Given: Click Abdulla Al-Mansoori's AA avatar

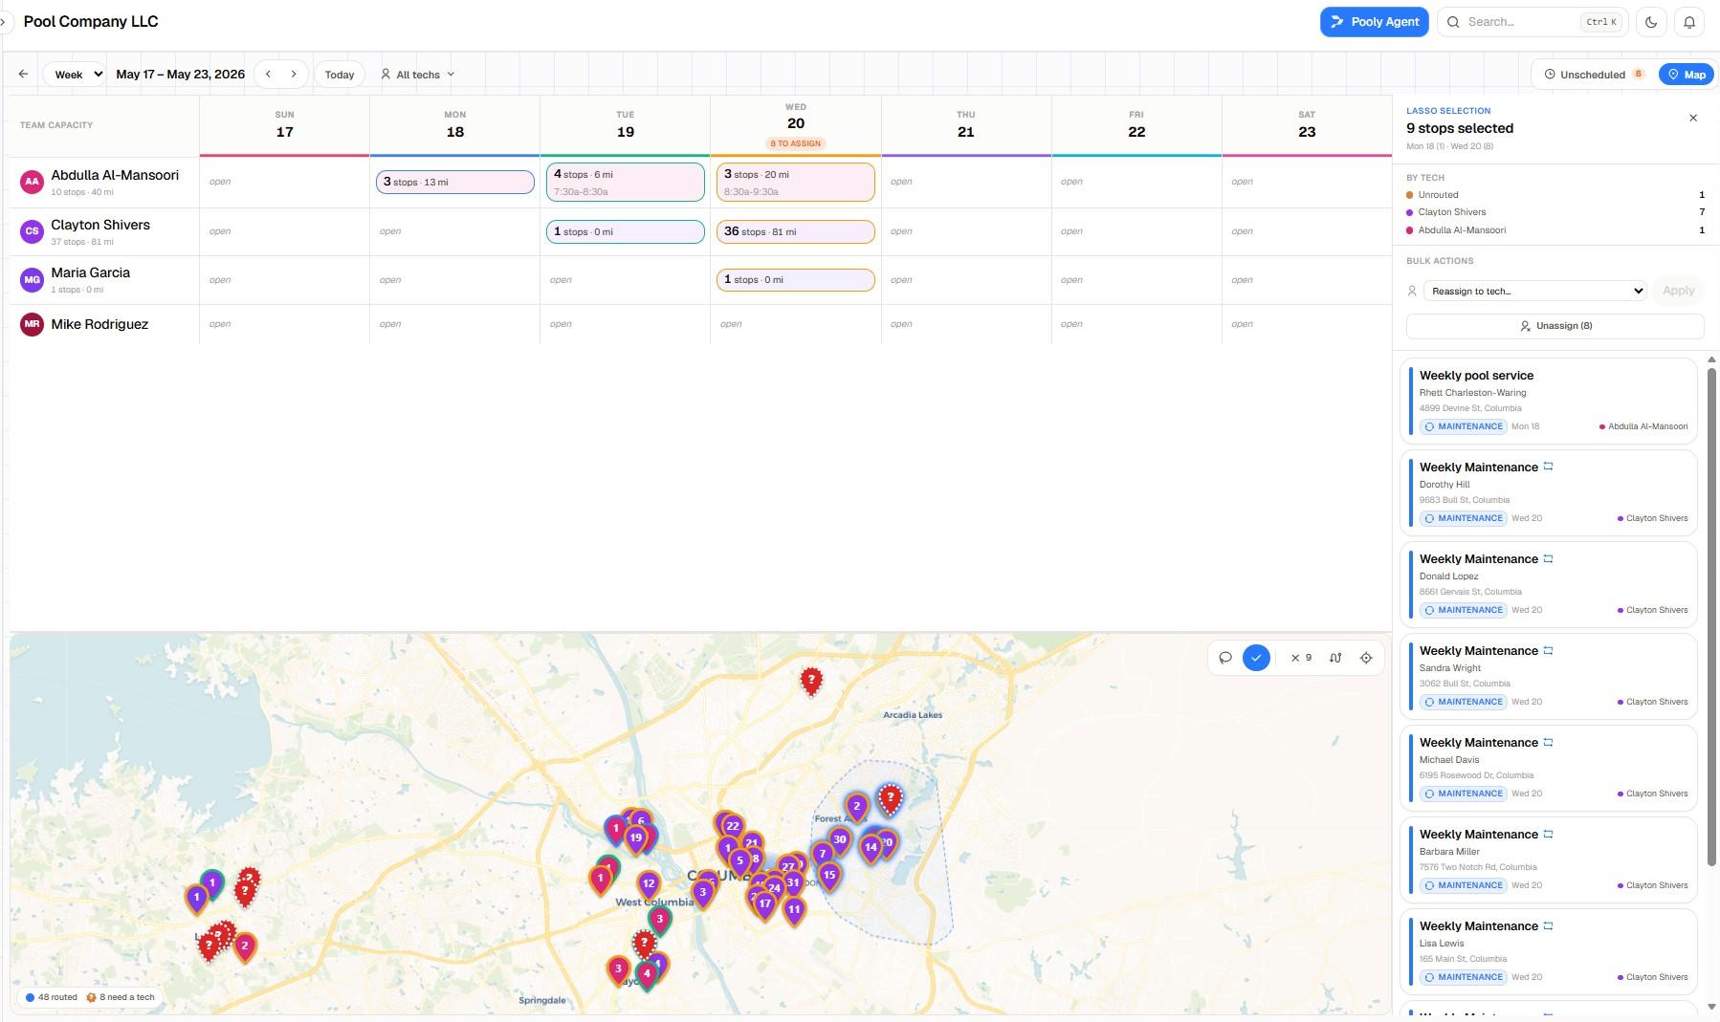Looking at the screenshot, I should pos(33,182).
